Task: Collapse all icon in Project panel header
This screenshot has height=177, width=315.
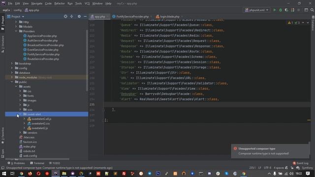Action: coord(71,16)
